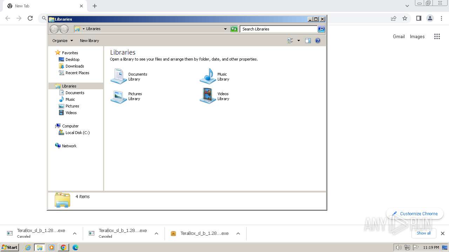Open the Organize dropdown menu
Image resolution: width=449 pixels, height=252 pixels.
(62, 41)
